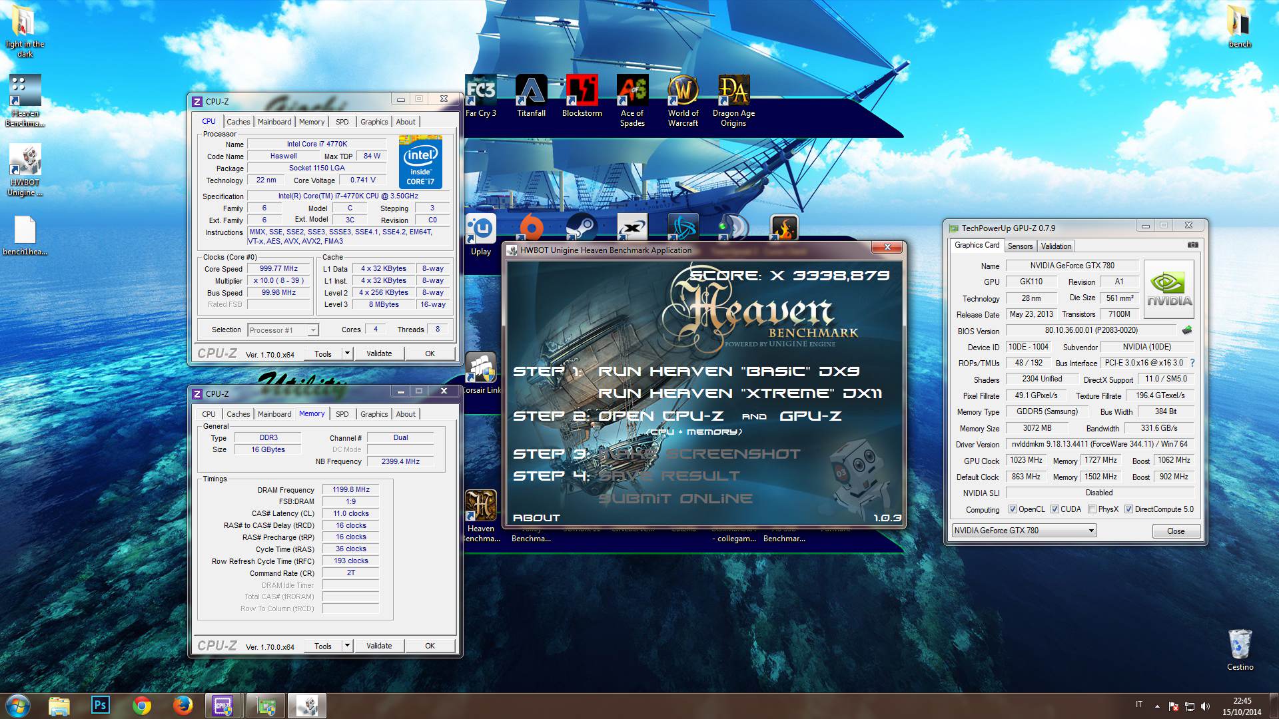Open the World of Warcraft shortcut
The height and width of the screenshot is (719, 1279).
click(683, 101)
